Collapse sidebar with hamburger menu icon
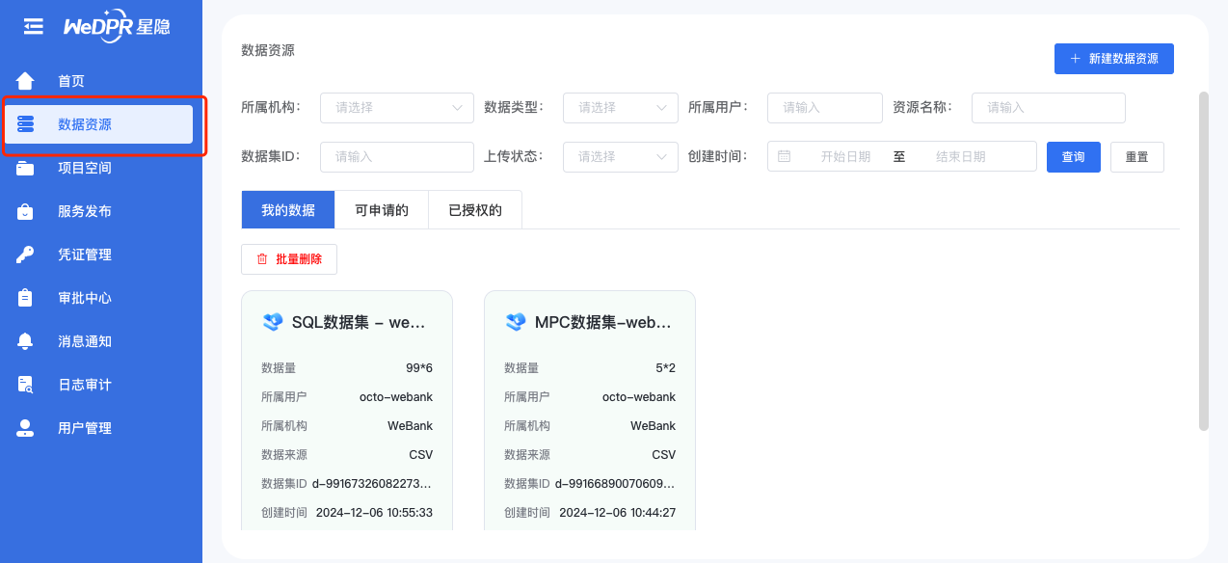Screen dimensions: 1228x563 pos(34,27)
